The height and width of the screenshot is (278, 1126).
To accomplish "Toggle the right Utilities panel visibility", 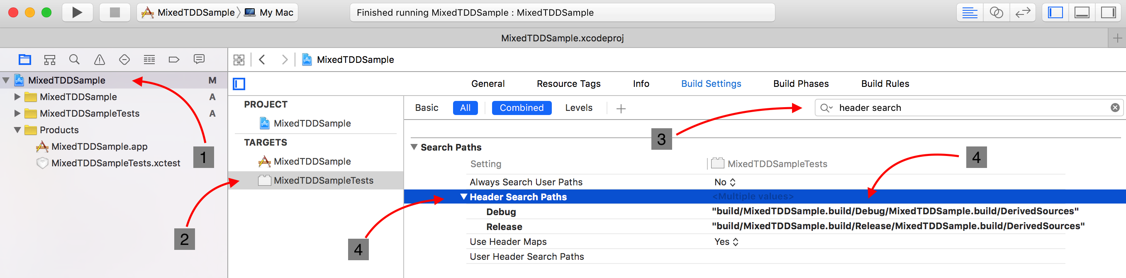I will 1108,12.
